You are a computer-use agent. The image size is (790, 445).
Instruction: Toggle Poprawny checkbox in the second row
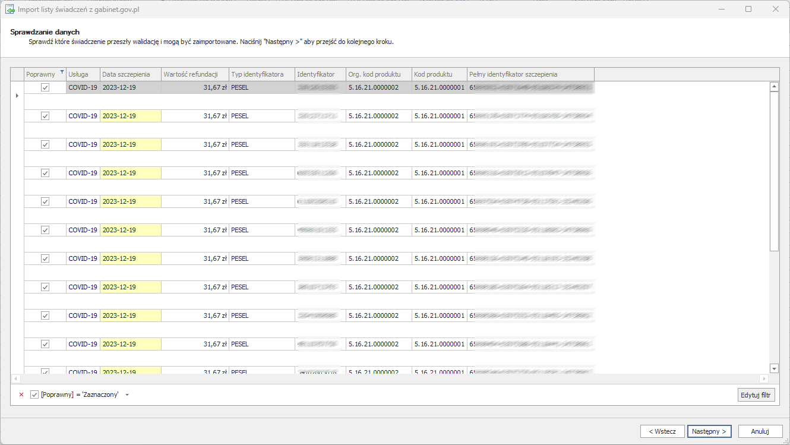coord(45,116)
